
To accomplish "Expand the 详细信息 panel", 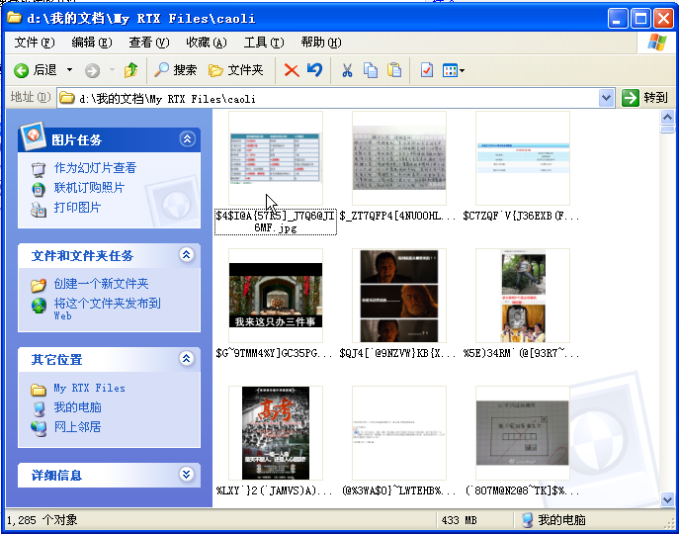I will [187, 475].
